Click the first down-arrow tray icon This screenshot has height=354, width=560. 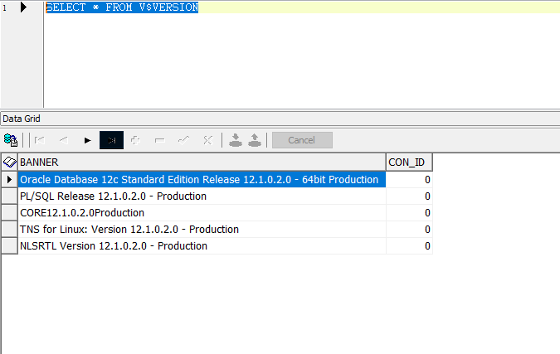[x=236, y=140]
